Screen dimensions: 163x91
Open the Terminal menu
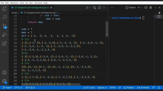tap(38, 3)
